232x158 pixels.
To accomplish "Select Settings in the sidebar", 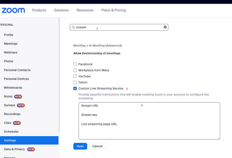I will 29,140.
